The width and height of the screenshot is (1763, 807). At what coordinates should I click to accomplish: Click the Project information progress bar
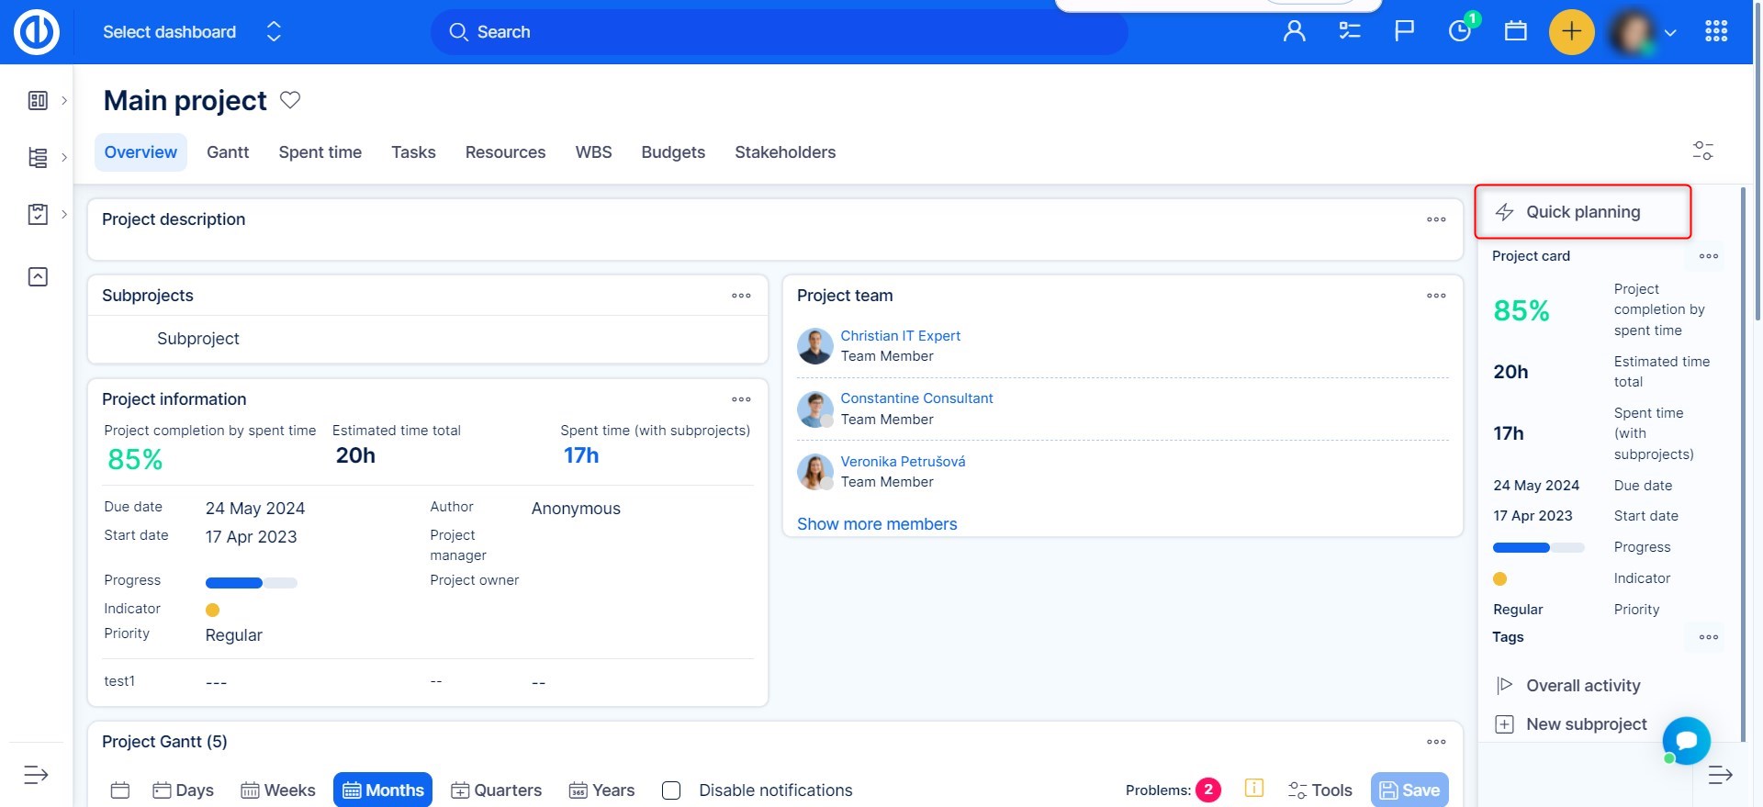pos(251,583)
